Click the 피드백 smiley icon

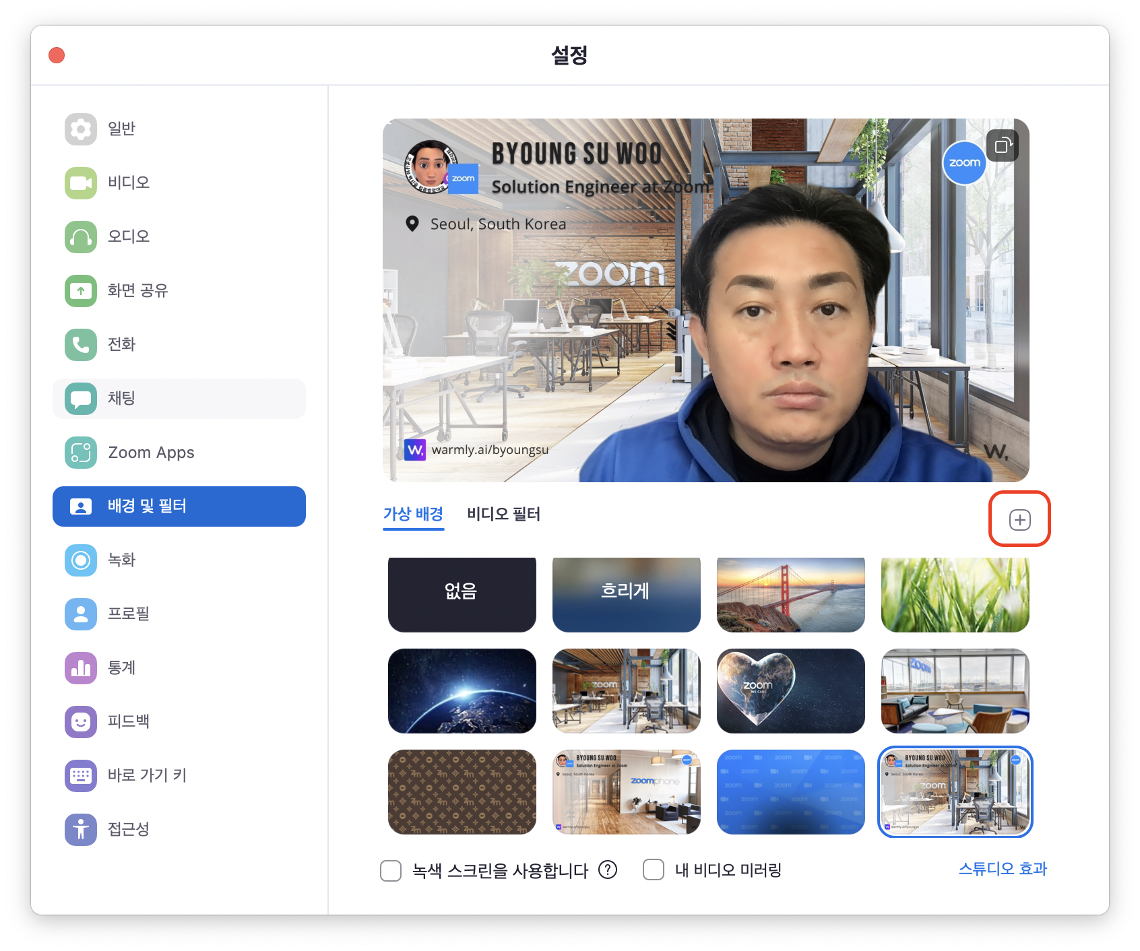click(81, 721)
